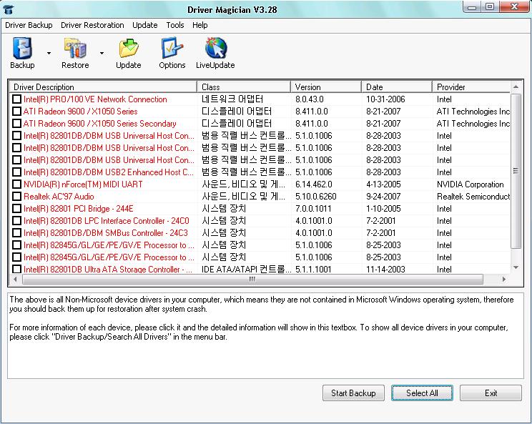
Task: Open the Update menu
Action: click(x=145, y=25)
